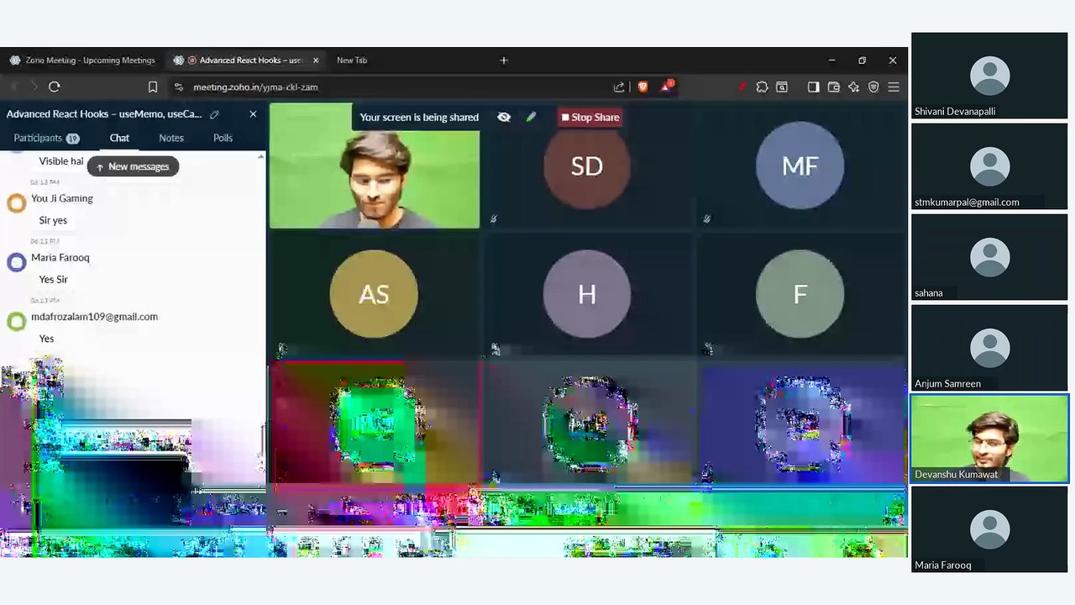Reload the page with refresh icon
1075x605 pixels.
click(x=55, y=87)
